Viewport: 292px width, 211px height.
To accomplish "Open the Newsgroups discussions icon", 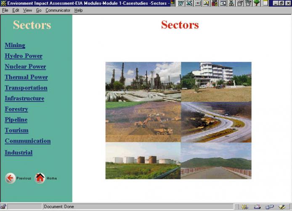I will [x=269, y=207].
